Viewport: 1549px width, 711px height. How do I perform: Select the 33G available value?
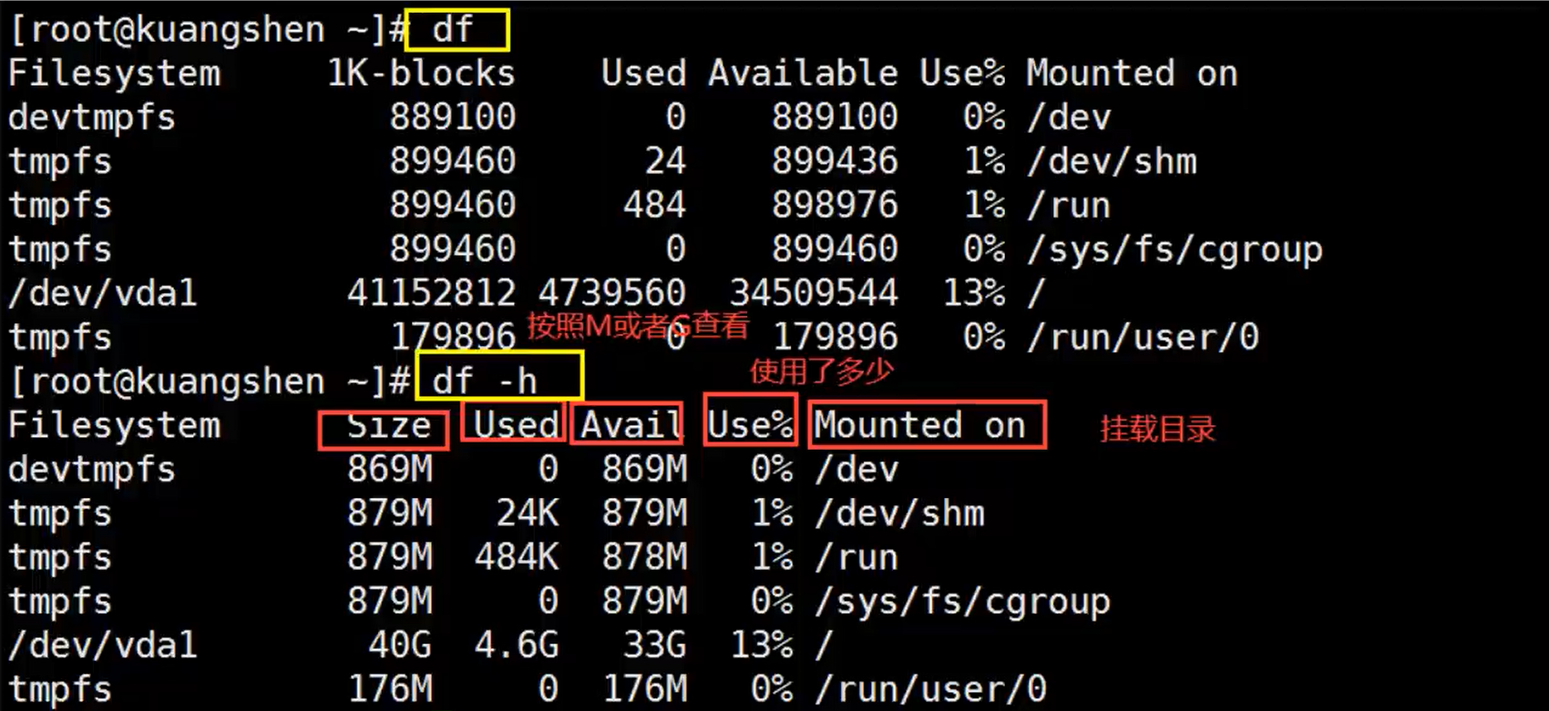(x=654, y=645)
